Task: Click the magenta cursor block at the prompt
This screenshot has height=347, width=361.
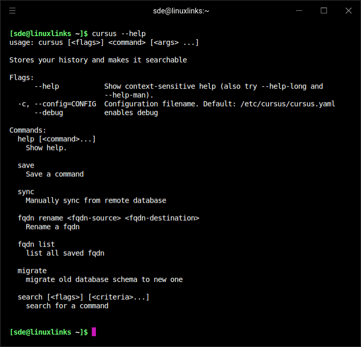Action: [94, 332]
